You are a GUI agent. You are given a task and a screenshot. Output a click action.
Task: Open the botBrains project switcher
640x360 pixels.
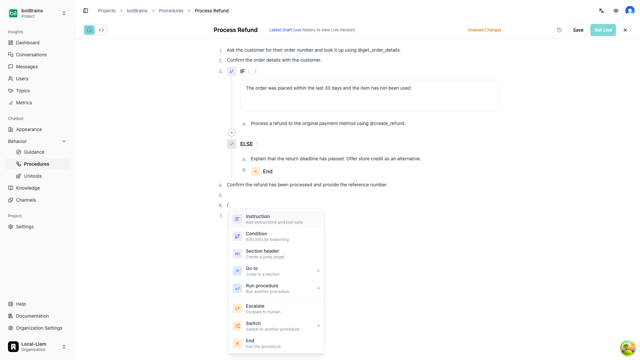click(64, 13)
